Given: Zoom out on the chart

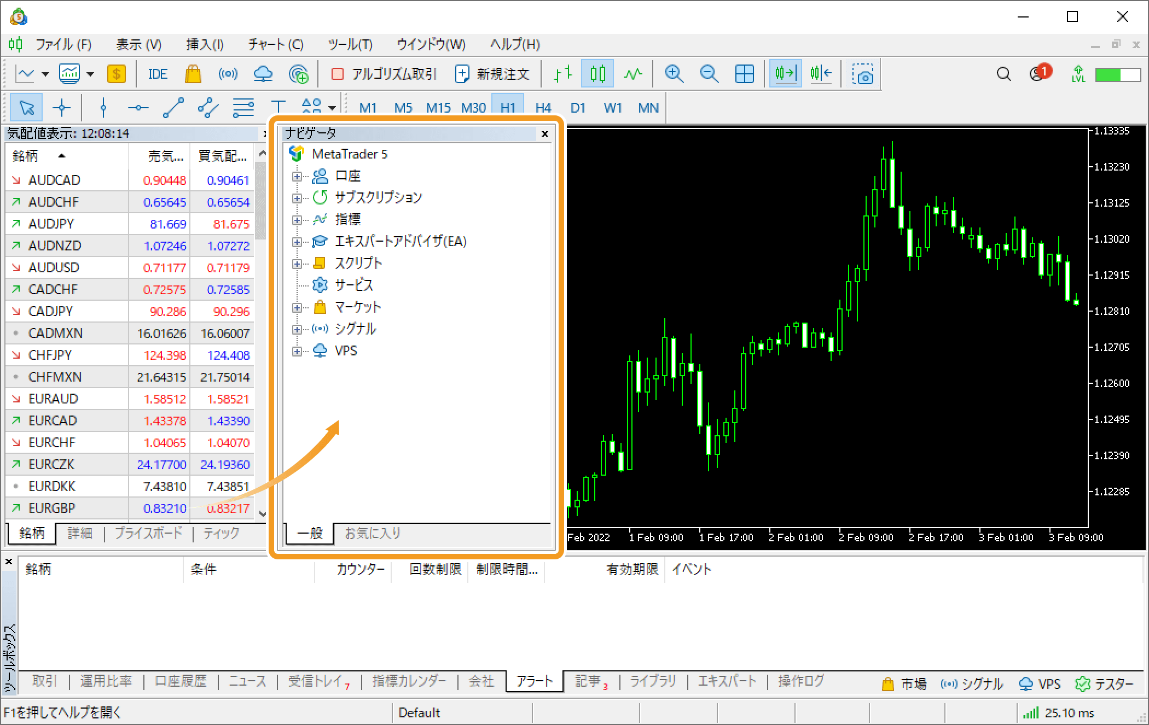Looking at the screenshot, I should click(709, 74).
